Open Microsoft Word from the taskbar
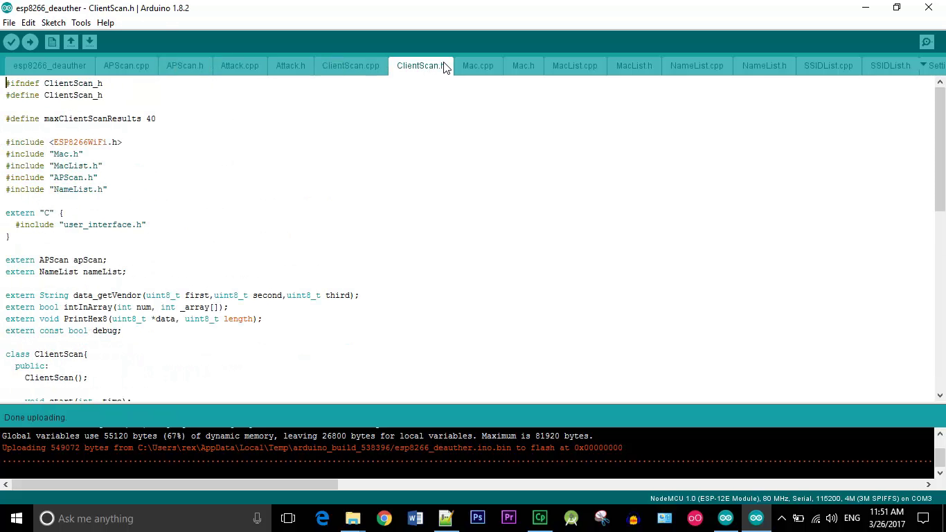Viewport: 946px width, 532px height. 415,518
